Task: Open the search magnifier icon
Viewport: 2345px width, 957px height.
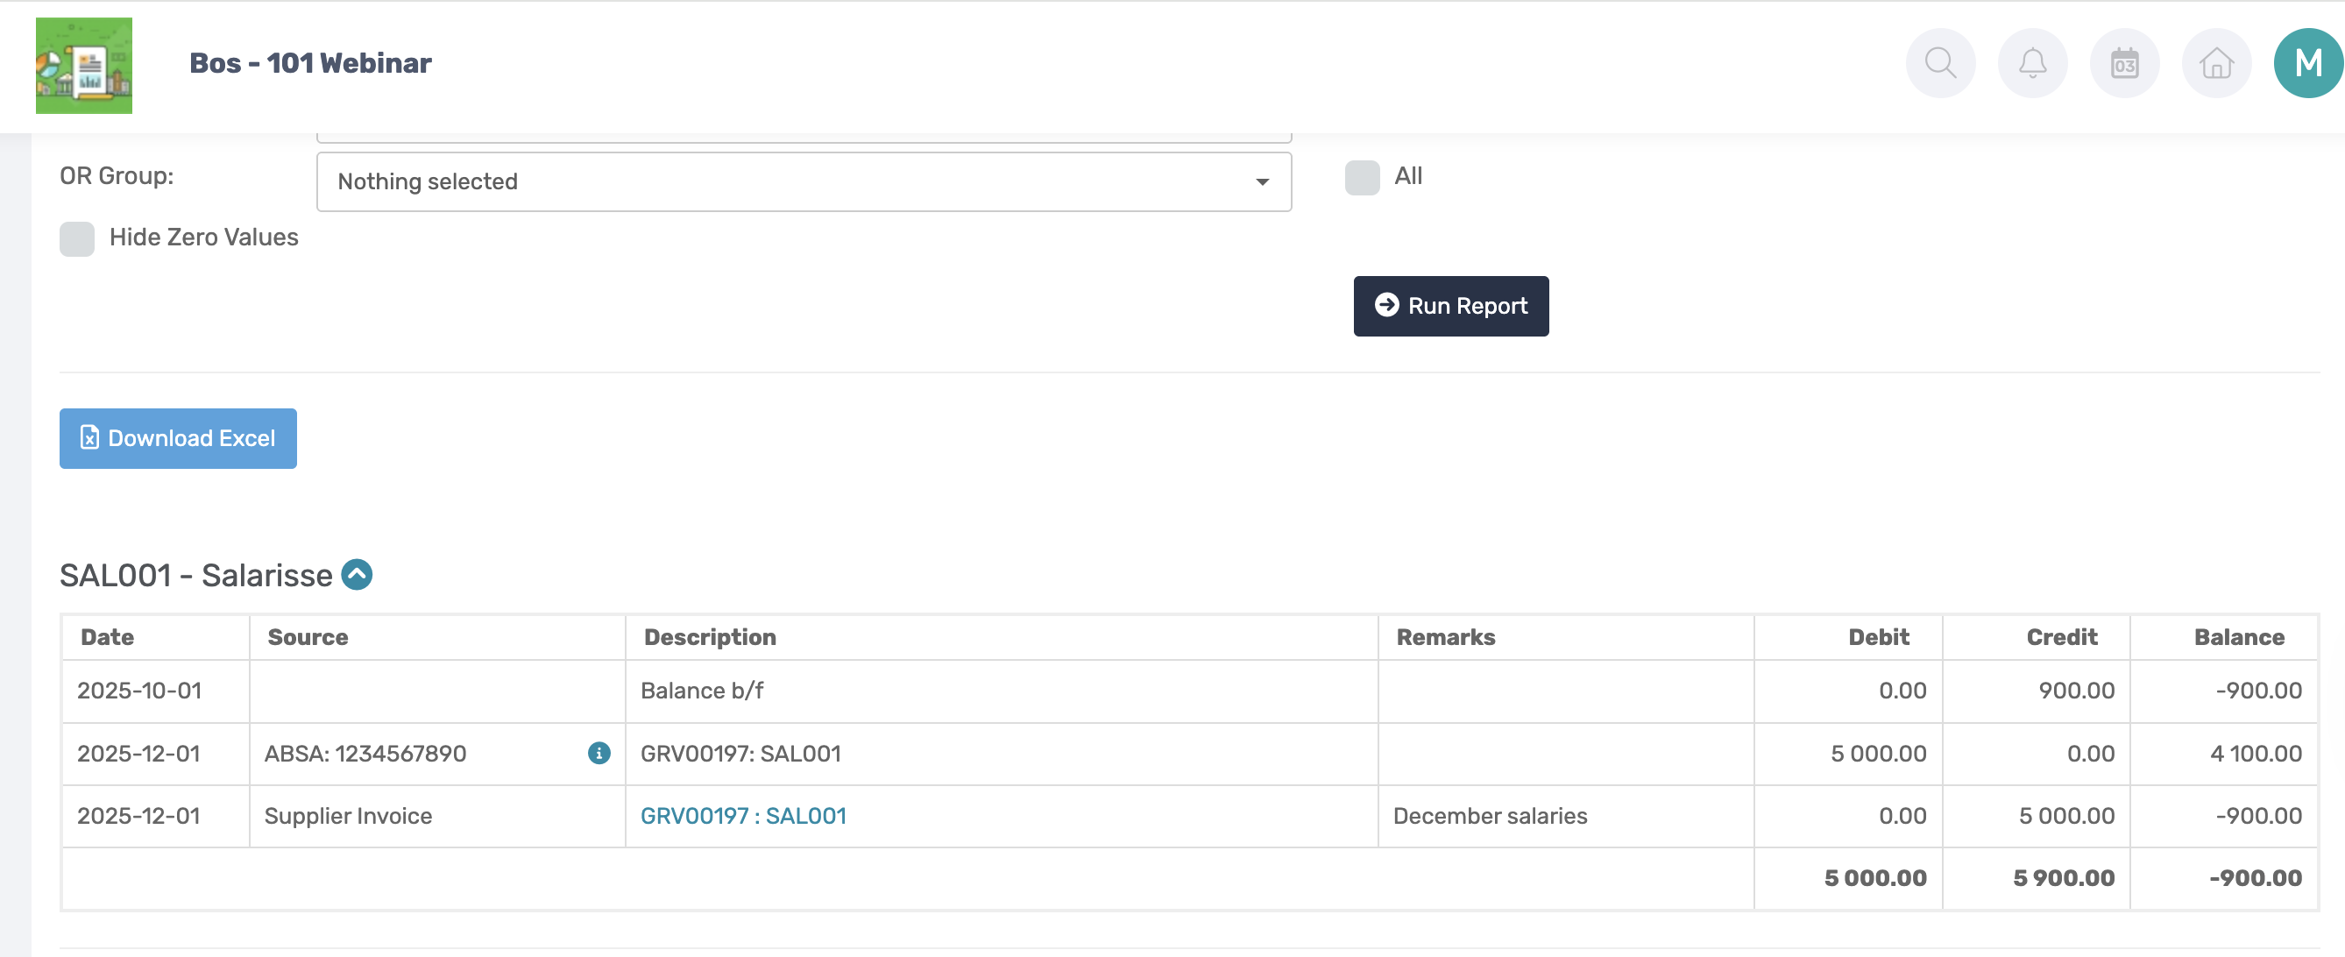Action: 1940,64
